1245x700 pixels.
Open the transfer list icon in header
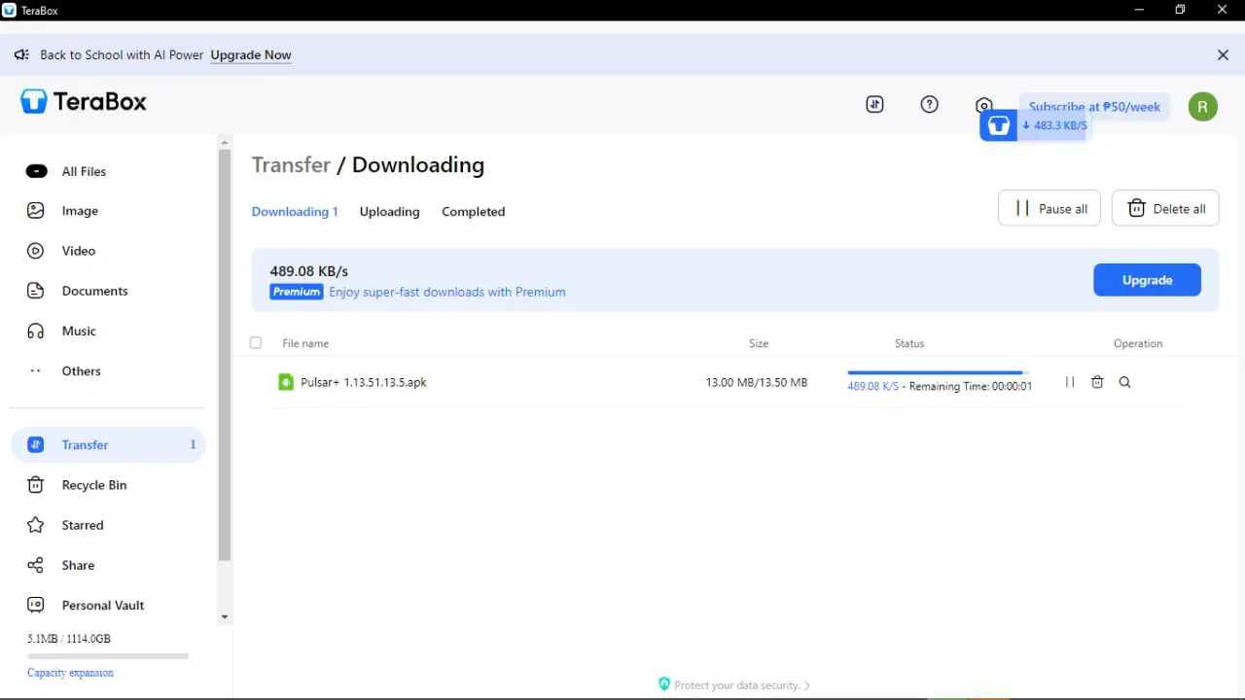[x=874, y=105]
